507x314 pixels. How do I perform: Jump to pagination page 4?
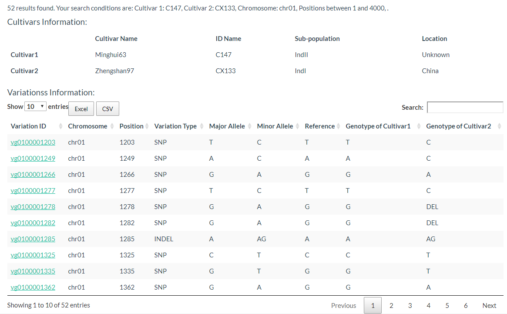[428, 306]
